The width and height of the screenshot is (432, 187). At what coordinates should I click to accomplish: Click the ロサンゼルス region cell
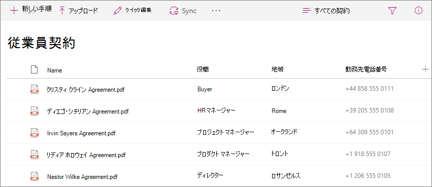tap(286, 175)
